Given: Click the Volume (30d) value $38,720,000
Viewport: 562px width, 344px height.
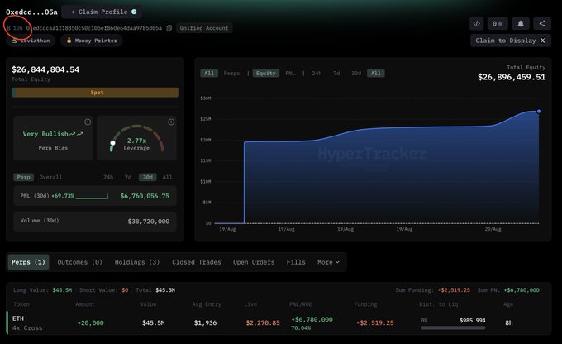Looking at the screenshot, I should pyautogui.click(x=149, y=222).
